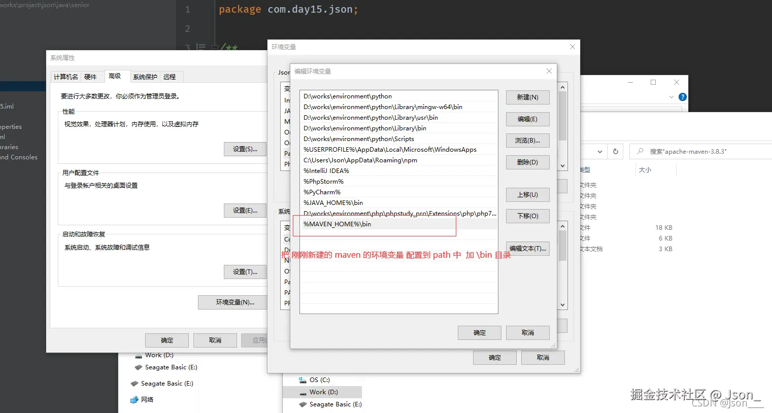
Task: Open user profile 设置(E)... button
Action: 245,211
